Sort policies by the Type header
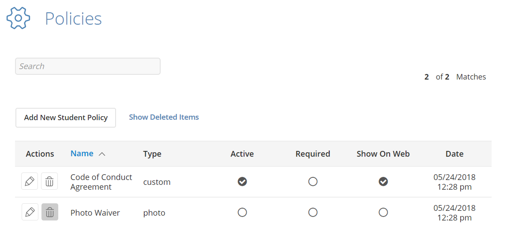Viewport: 511px width, 235px height. coord(152,154)
